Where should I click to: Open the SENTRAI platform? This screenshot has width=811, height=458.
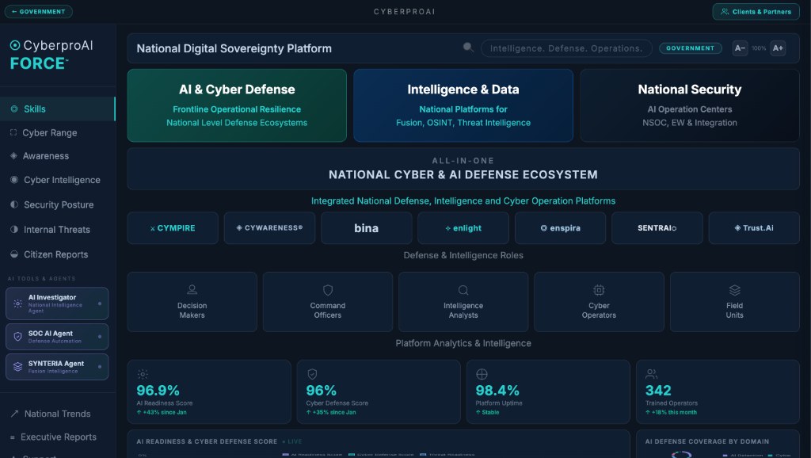pyautogui.click(x=657, y=227)
